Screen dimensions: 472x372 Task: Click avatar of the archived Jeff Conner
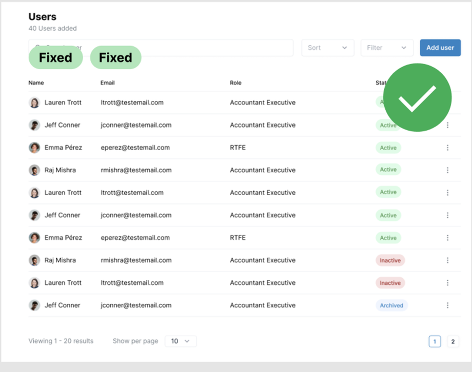(34, 305)
